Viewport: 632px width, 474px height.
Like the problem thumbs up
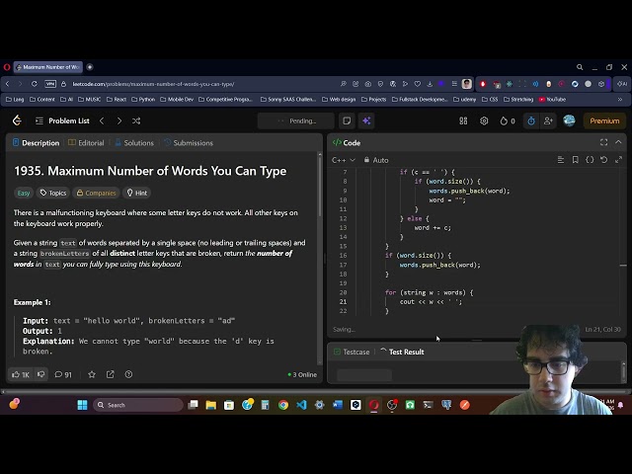pyautogui.click(x=21, y=375)
